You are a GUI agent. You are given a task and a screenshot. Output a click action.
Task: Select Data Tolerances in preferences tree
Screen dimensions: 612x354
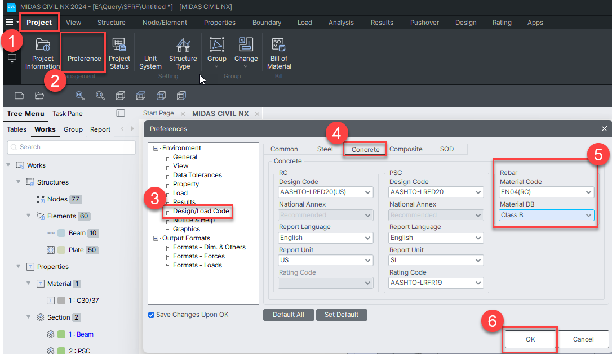[x=197, y=175]
